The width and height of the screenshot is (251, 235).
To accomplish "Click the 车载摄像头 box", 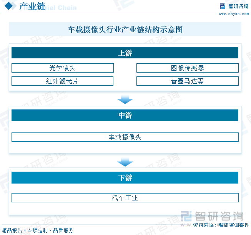I will pyautogui.click(x=125, y=137).
